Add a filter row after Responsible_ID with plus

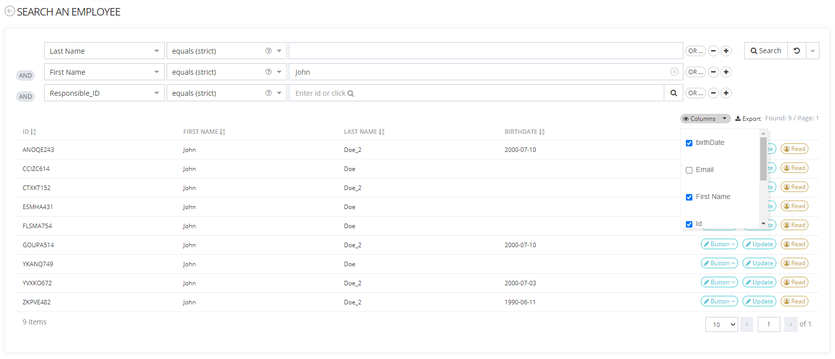click(x=726, y=93)
